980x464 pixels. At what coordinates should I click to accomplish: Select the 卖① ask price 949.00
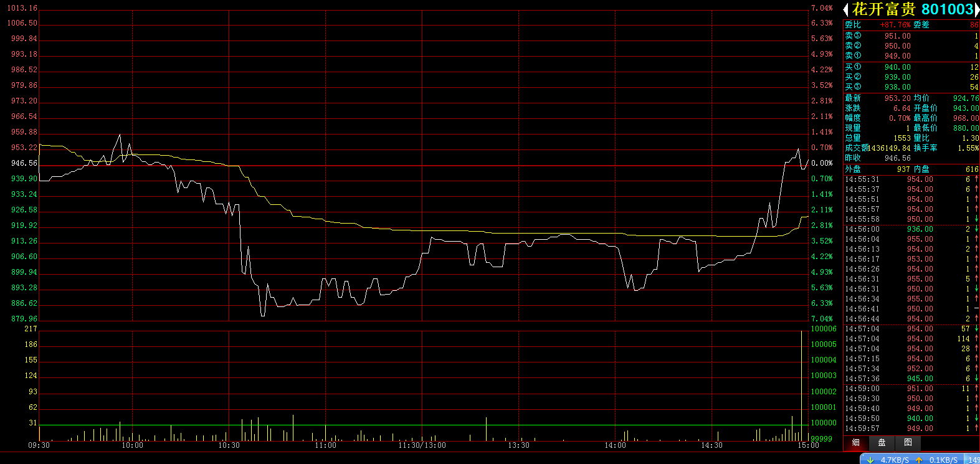[898, 56]
